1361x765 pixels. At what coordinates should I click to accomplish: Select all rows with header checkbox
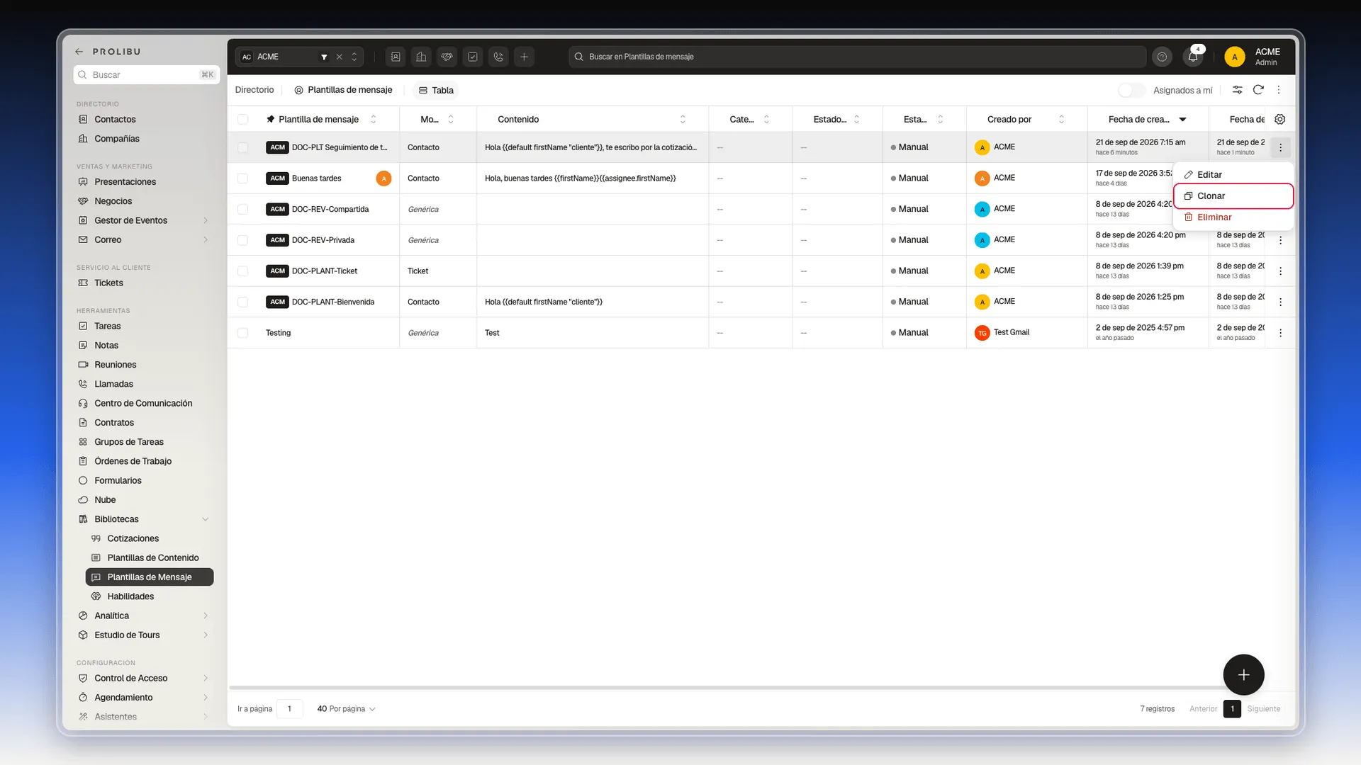[243, 119]
